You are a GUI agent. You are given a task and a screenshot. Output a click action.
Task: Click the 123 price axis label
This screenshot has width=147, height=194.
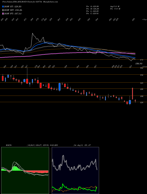(x=141, y=103)
